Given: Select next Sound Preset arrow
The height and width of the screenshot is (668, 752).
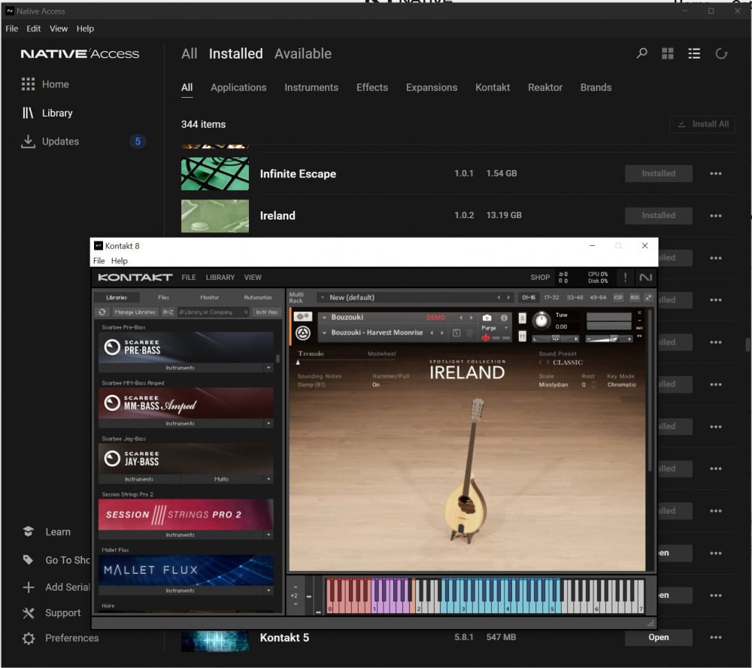Looking at the screenshot, I should coord(547,363).
